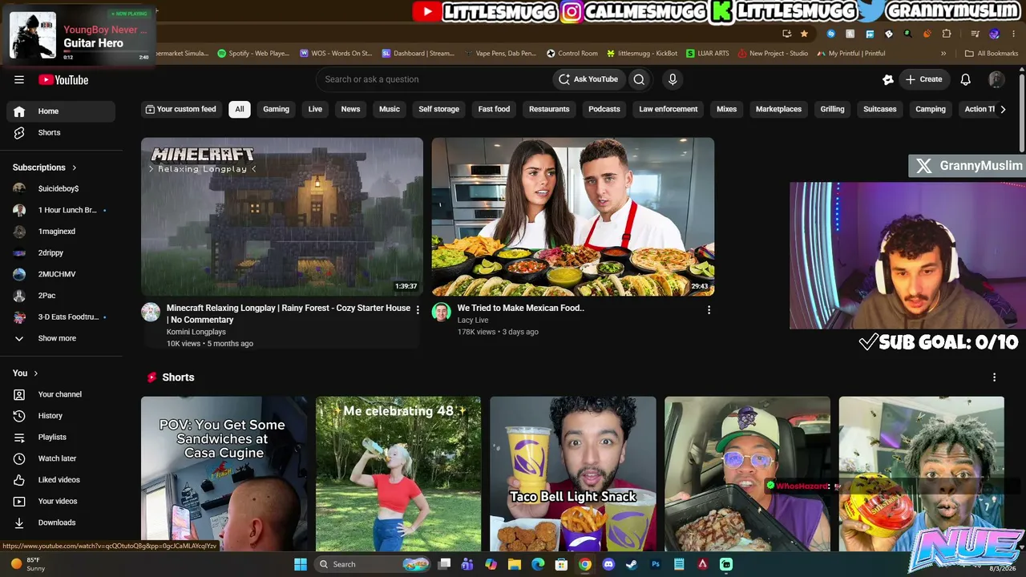Go to YouTube home via the logo

(x=63, y=79)
